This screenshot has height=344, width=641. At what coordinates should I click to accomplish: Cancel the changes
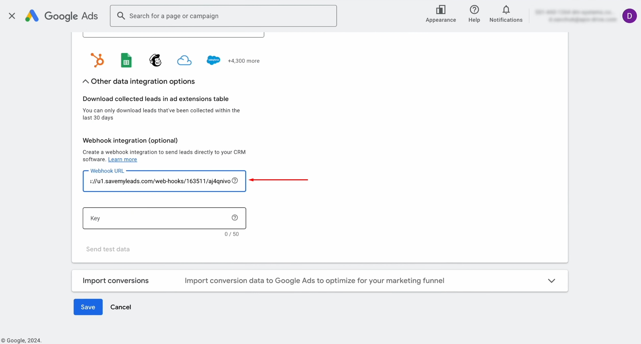(121, 307)
